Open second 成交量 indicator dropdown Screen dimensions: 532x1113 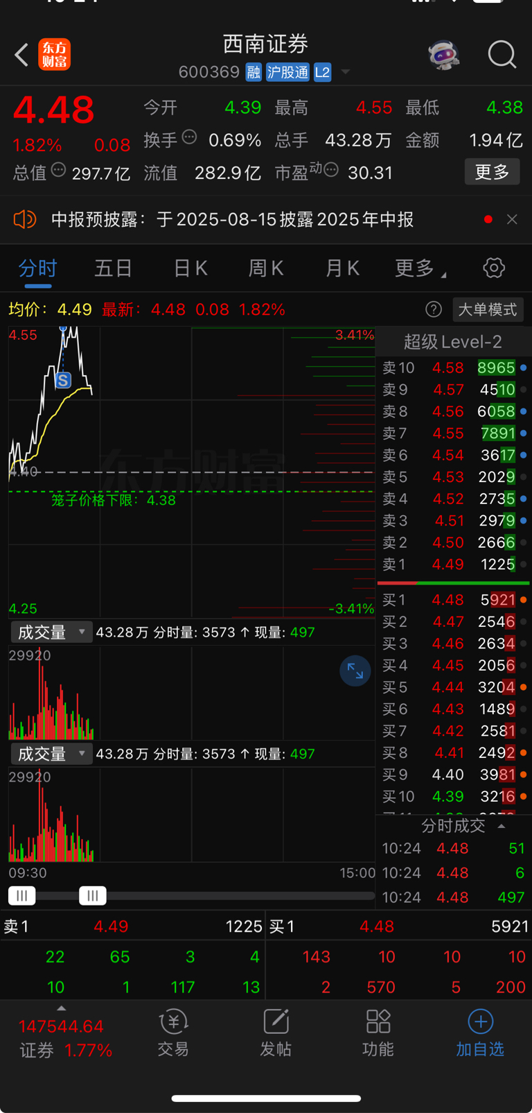click(x=51, y=754)
